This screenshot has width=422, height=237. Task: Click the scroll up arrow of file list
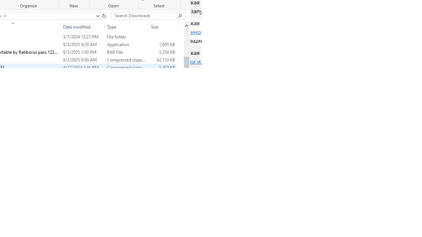click(186, 26)
